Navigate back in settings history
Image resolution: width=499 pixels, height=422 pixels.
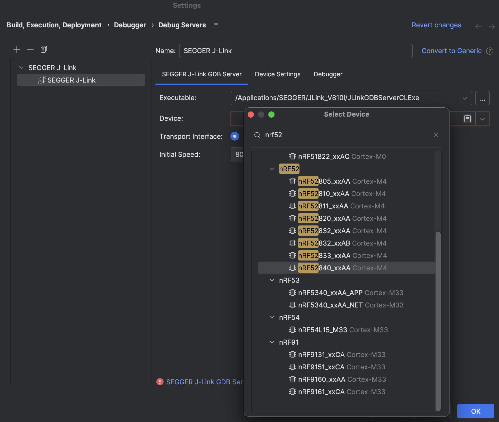(479, 26)
